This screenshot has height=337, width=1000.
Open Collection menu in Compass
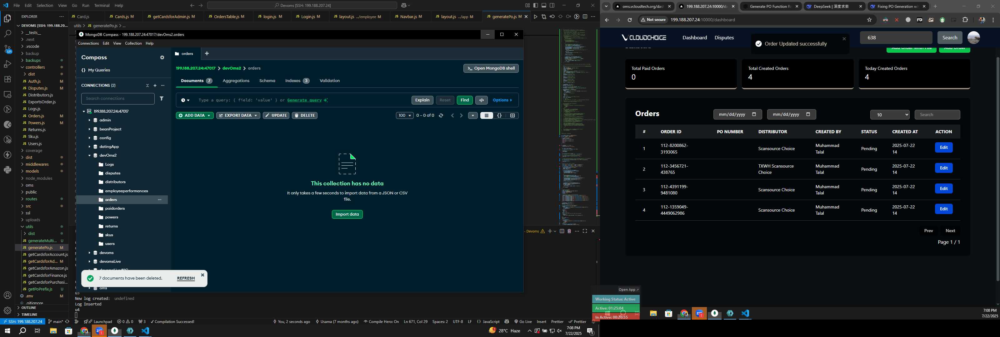(x=133, y=43)
